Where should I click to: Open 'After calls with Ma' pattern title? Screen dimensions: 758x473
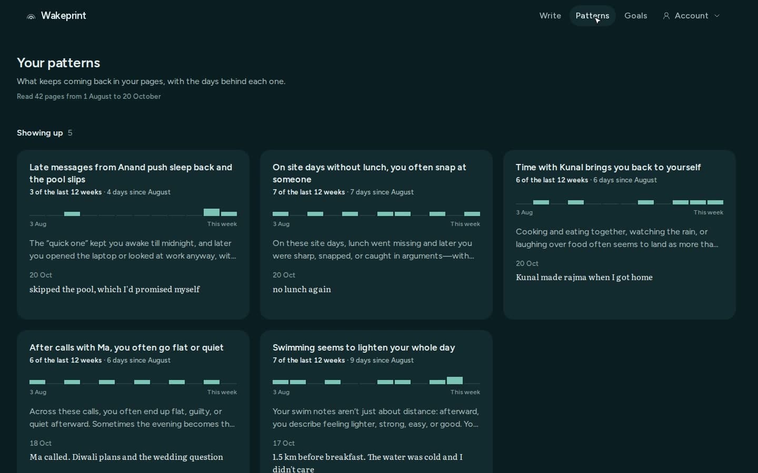[x=126, y=347]
